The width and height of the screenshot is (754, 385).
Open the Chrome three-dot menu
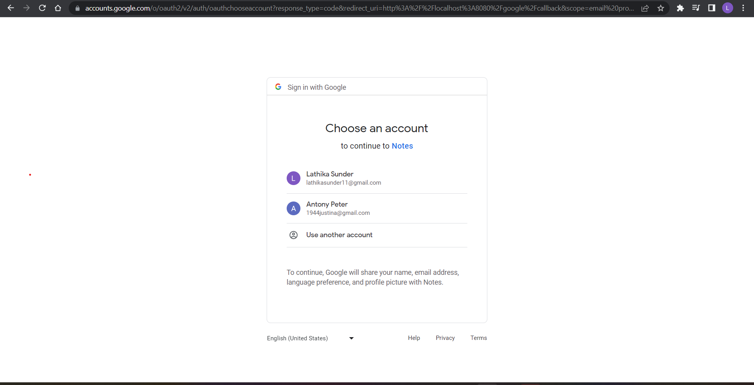click(743, 8)
